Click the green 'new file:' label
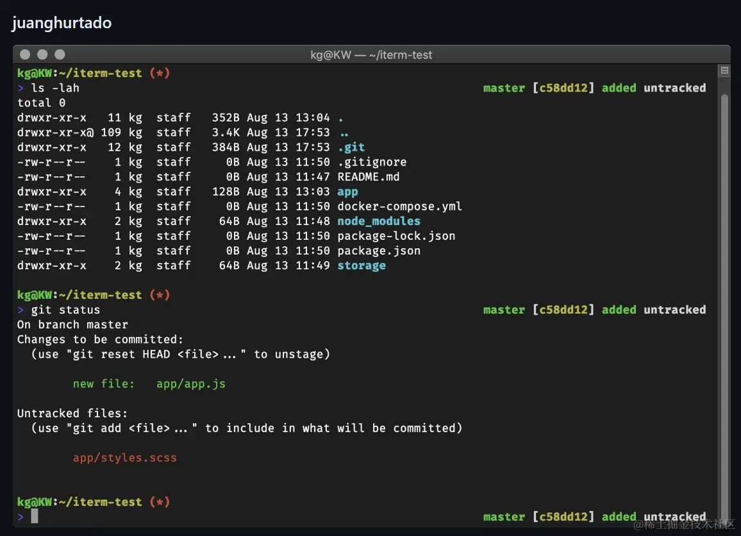The image size is (741, 536). coord(103,384)
